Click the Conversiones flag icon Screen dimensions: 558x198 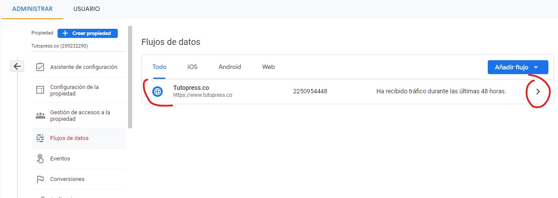[x=40, y=179]
